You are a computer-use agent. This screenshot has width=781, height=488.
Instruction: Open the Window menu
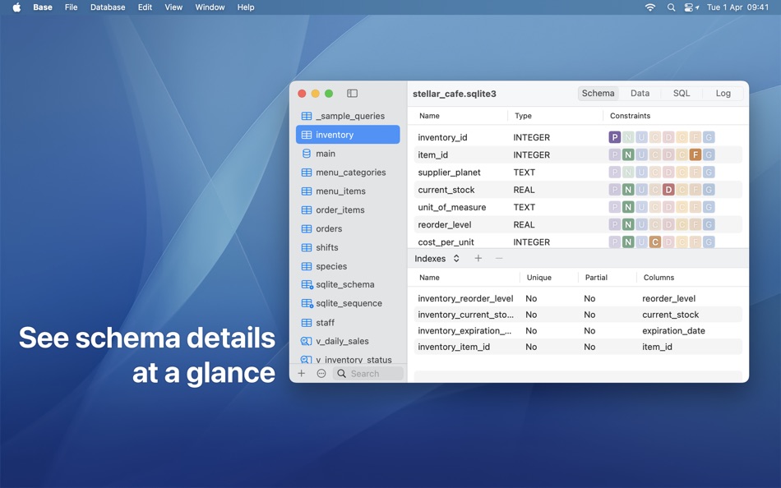(210, 7)
